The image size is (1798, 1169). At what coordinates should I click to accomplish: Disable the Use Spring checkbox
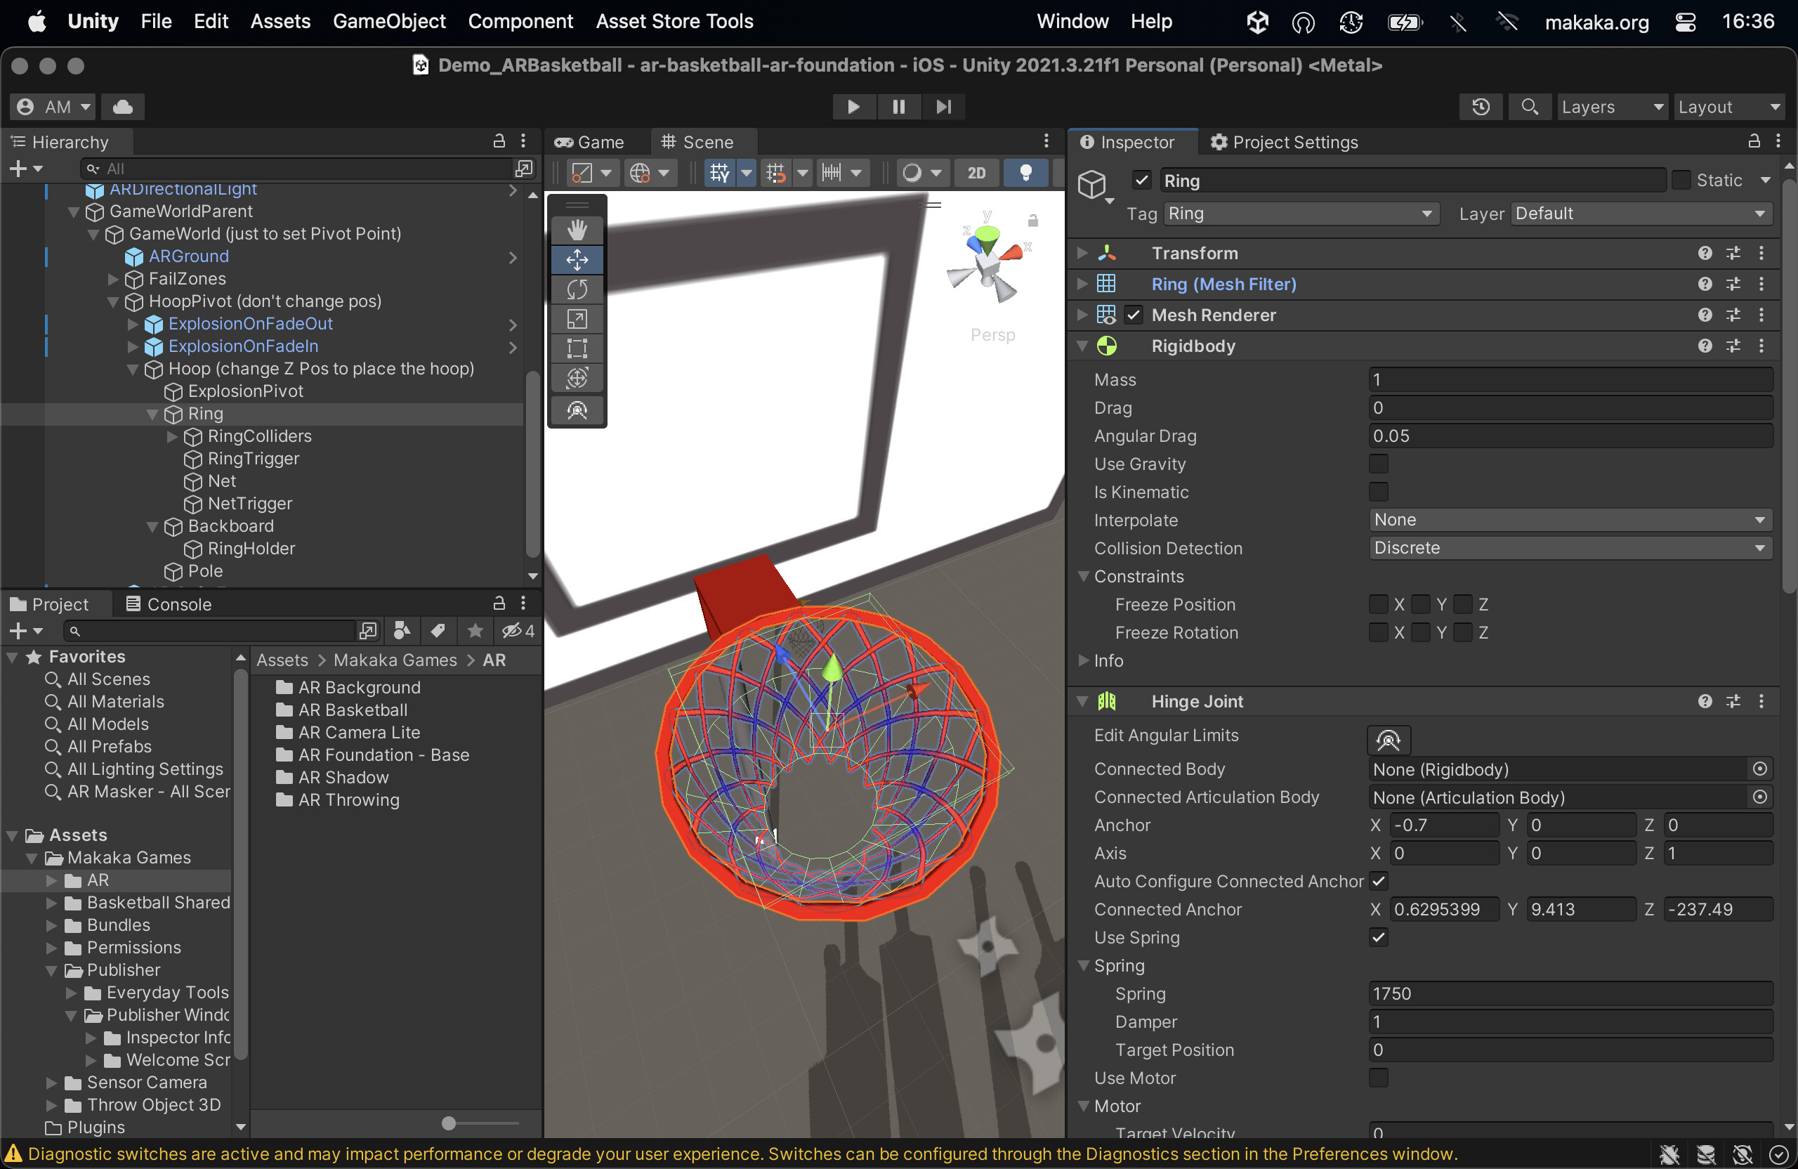coord(1377,937)
